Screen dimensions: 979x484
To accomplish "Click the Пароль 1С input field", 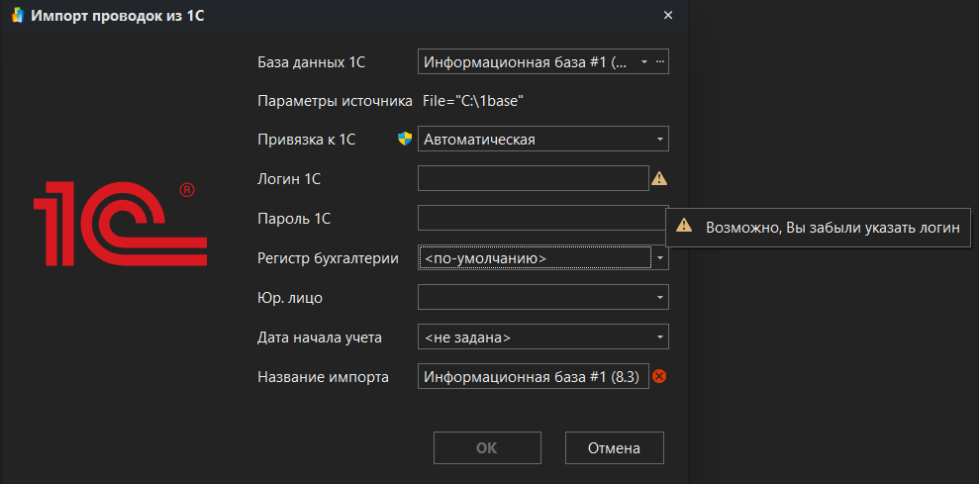I will pyautogui.click(x=541, y=218).
